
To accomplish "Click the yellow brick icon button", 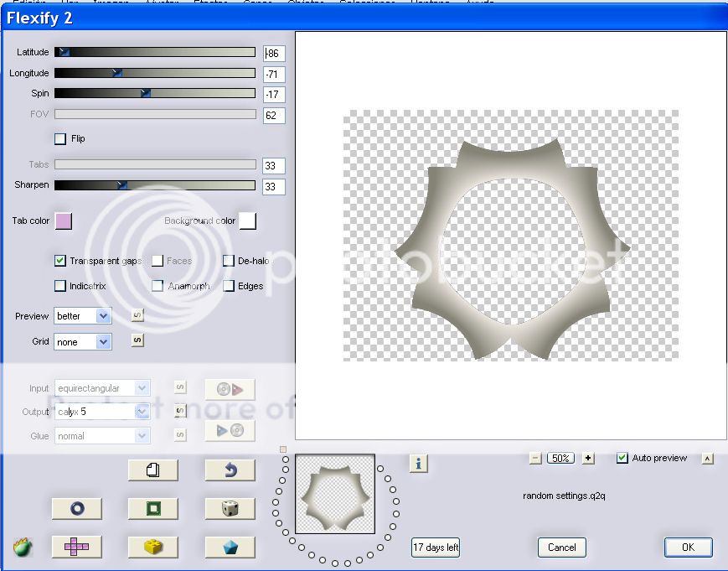I will tap(152, 547).
